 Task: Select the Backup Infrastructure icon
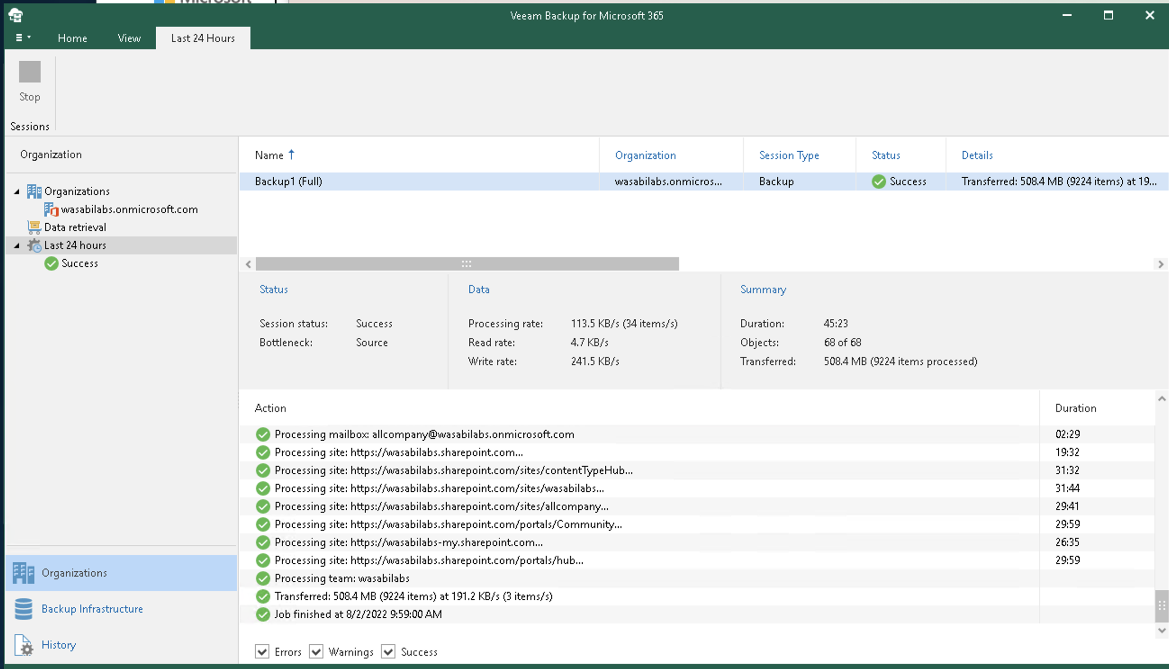click(x=23, y=608)
